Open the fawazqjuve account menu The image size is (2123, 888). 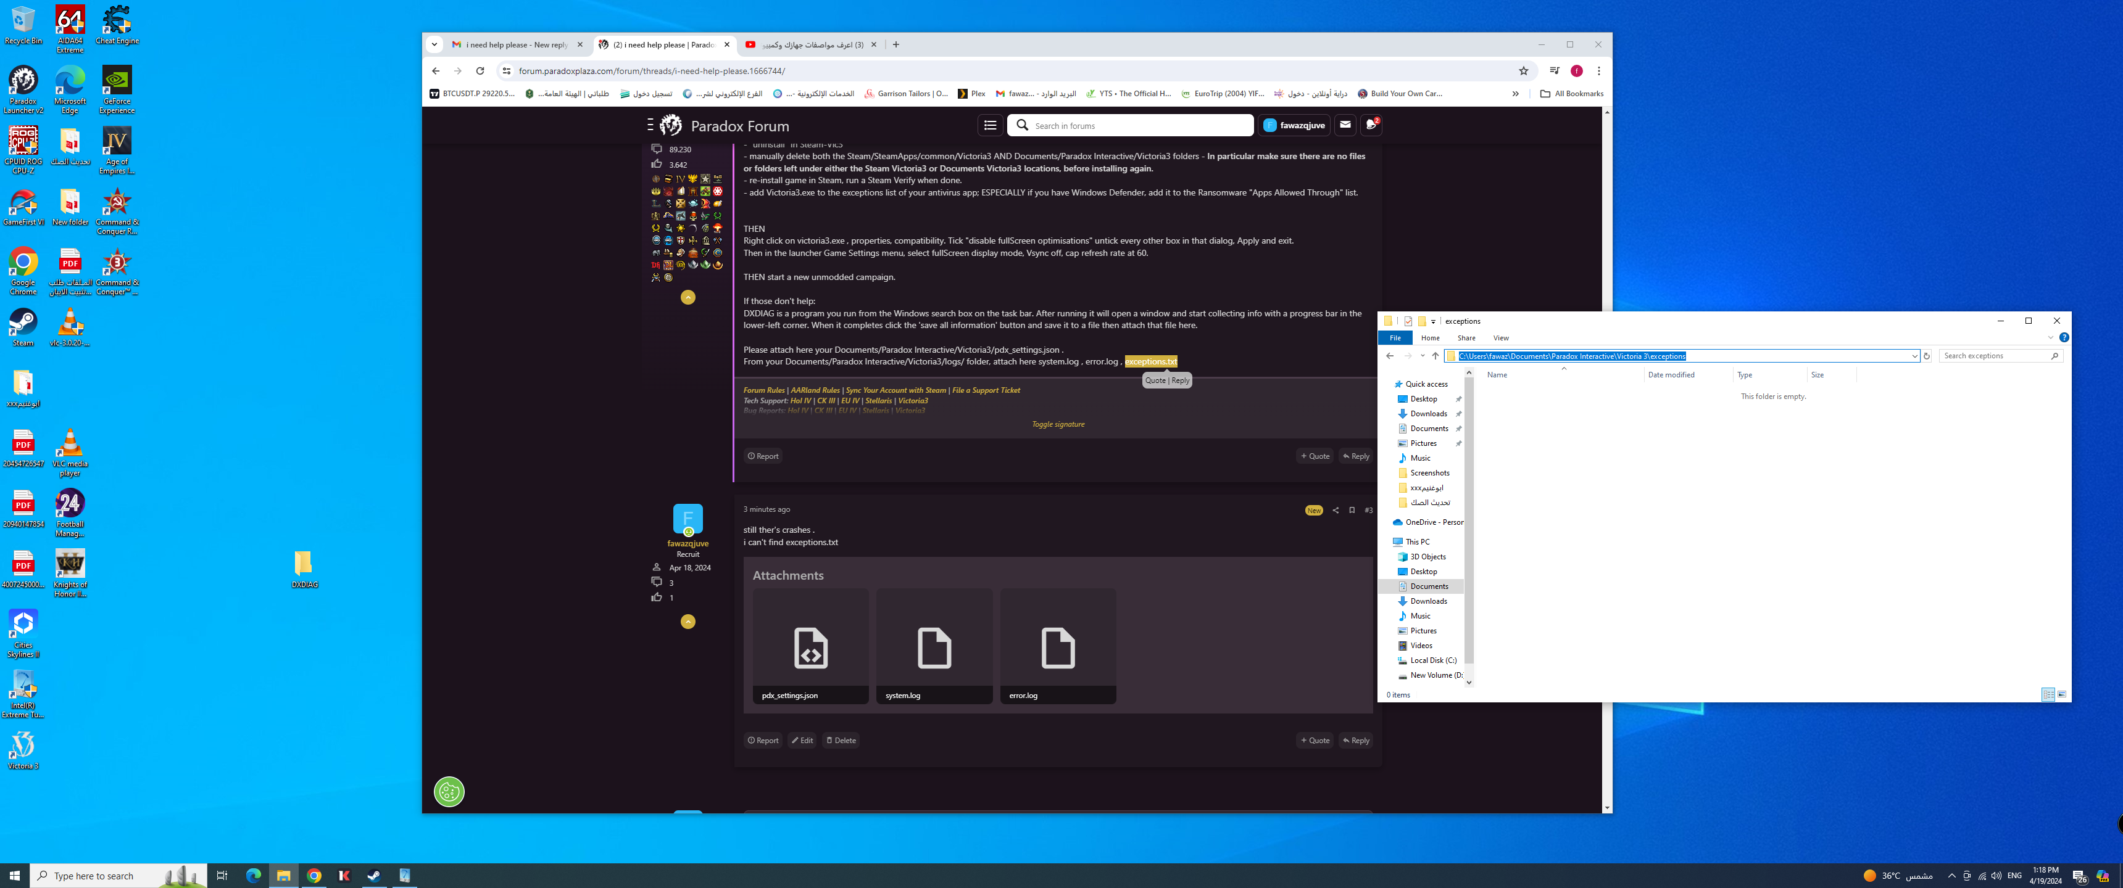[x=1294, y=125]
